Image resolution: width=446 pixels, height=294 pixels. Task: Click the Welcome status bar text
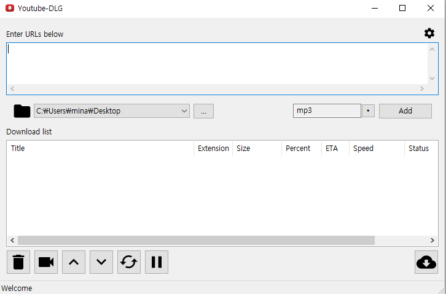[x=17, y=288]
